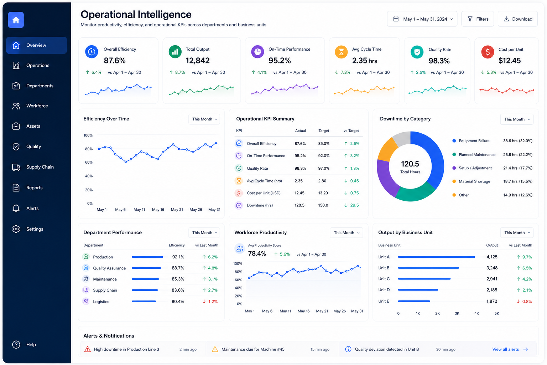Open Downtime by Category This Month dropdown
Viewport: 547px width, 365px height.
click(517, 119)
